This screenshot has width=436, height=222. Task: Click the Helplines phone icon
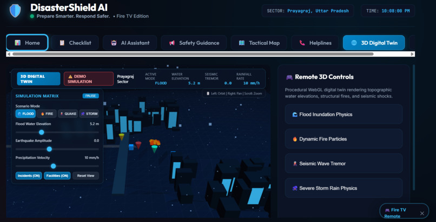[302, 43]
